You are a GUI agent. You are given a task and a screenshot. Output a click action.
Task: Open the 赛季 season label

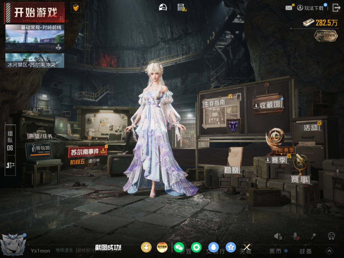(x=276, y=160)
